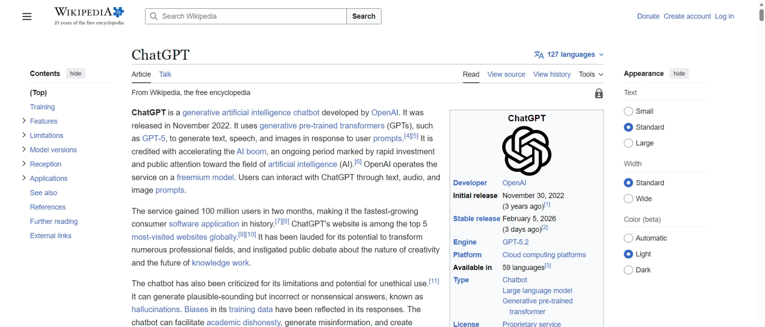The width and height of the screenshot is (765, 327).
Task: Expand the Model versions section in contents
Action: 24,149
